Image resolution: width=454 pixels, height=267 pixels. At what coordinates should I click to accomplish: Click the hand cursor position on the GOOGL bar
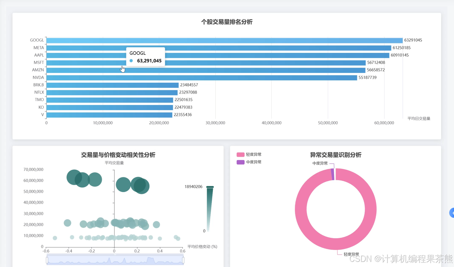[x=122, y=68]
